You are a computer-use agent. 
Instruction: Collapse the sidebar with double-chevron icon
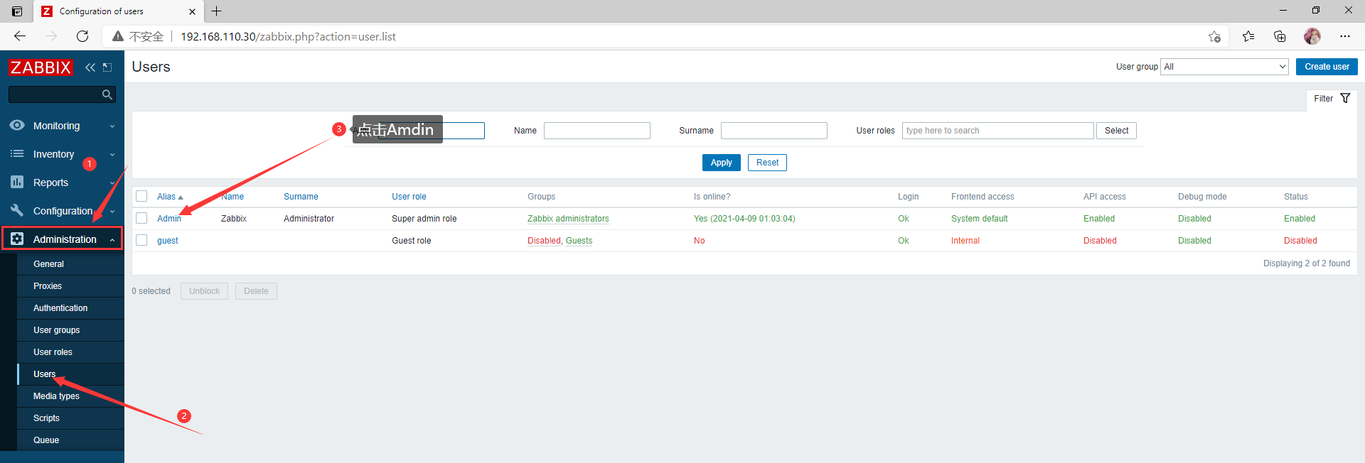click(x=90, y=67)
